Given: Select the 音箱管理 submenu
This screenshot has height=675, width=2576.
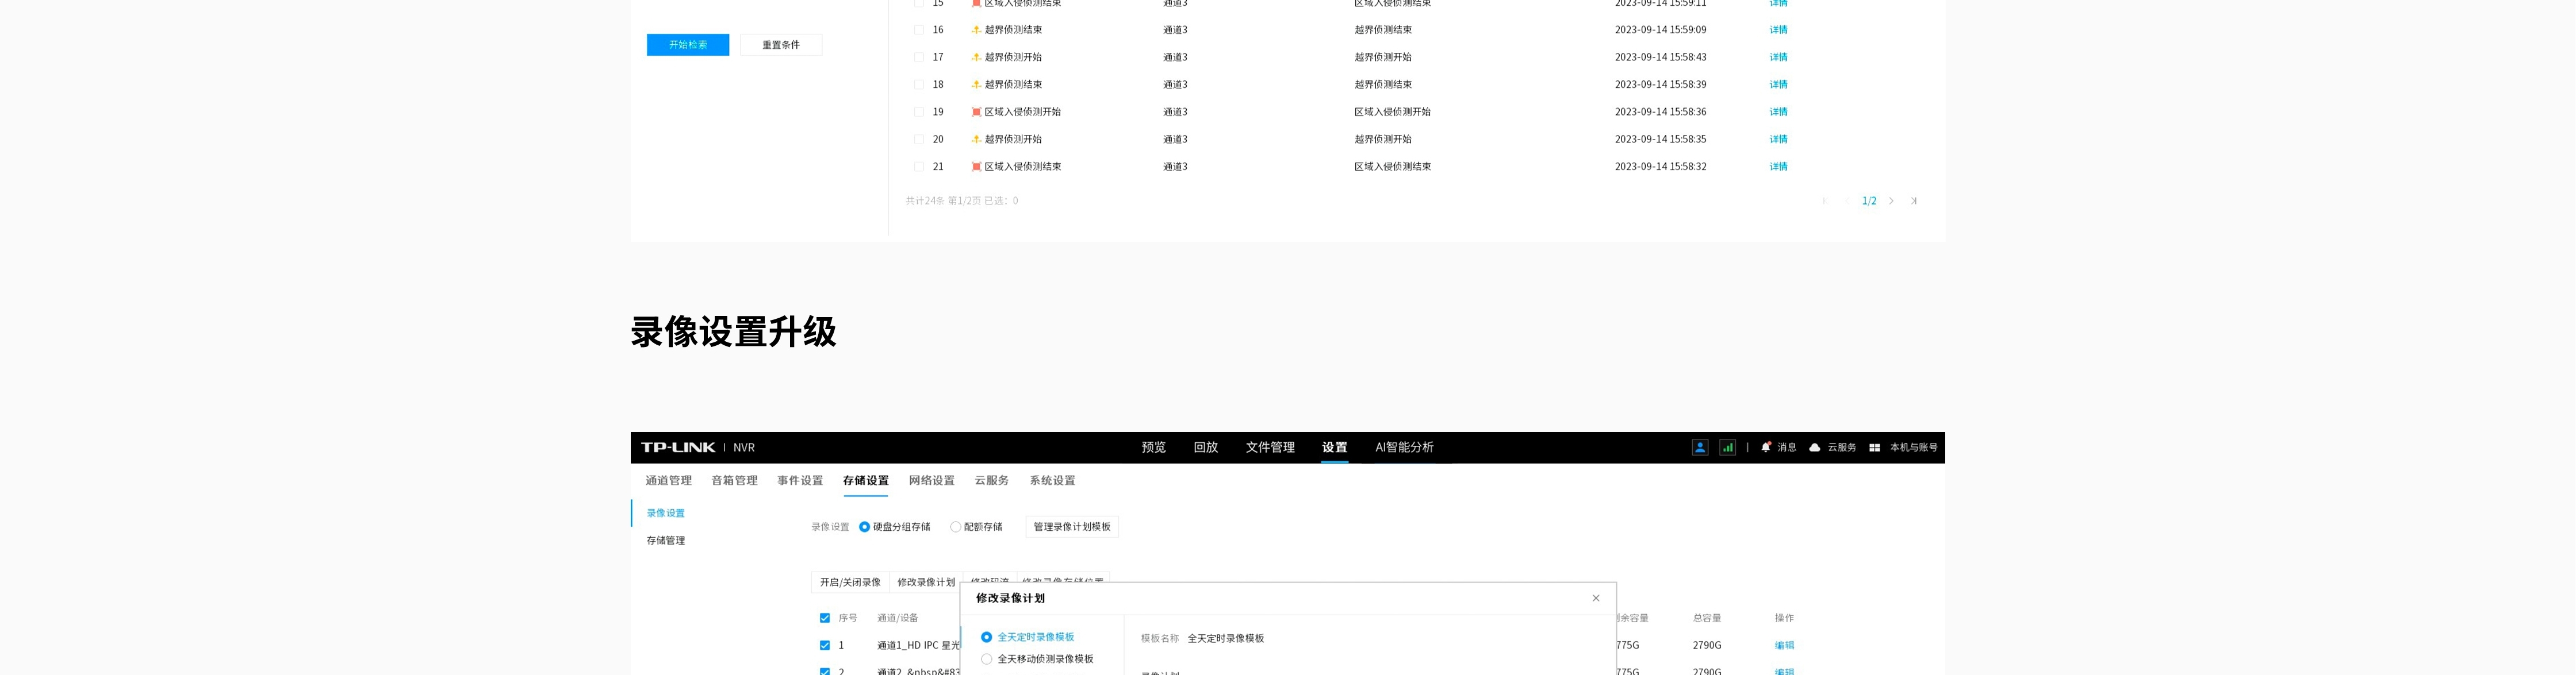Looking at the screenshot, I should pos(734,480).
